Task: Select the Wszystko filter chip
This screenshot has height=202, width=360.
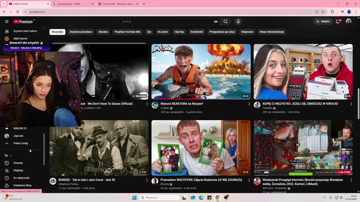Action: 57,32
